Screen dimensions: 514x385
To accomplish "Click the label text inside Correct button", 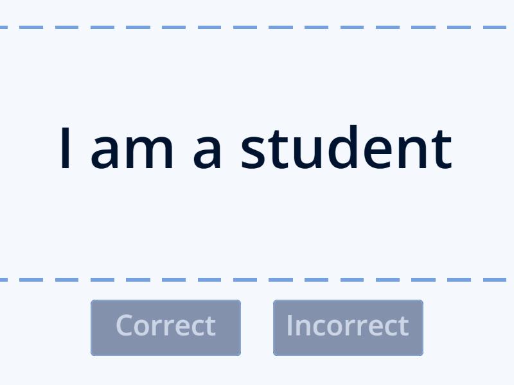I will coord(165,326).
